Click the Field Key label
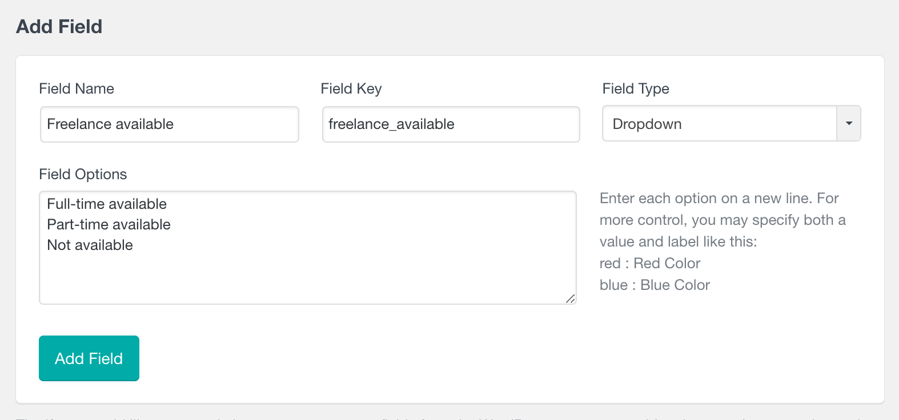 point(351,89)
